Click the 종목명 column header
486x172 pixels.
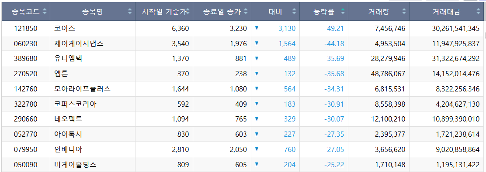[93, 12]
